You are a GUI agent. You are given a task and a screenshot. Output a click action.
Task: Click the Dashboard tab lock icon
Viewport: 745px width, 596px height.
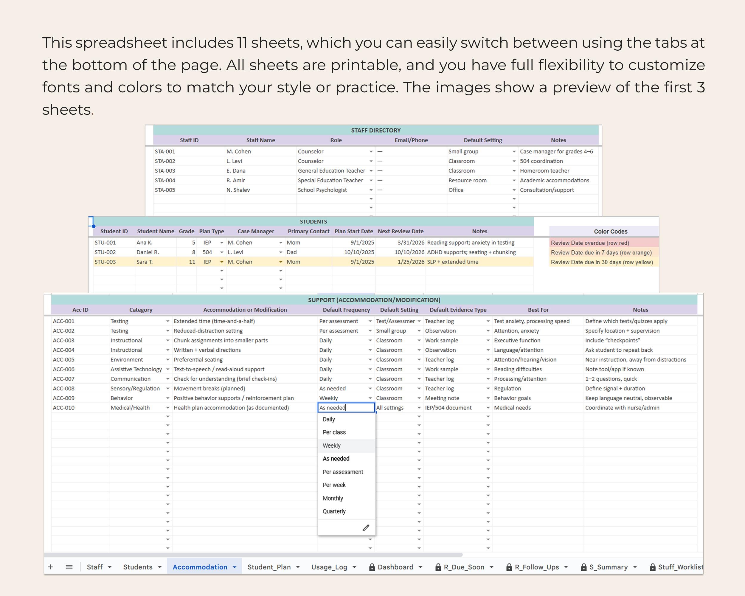pyautogui.click(x=372, y=567)
